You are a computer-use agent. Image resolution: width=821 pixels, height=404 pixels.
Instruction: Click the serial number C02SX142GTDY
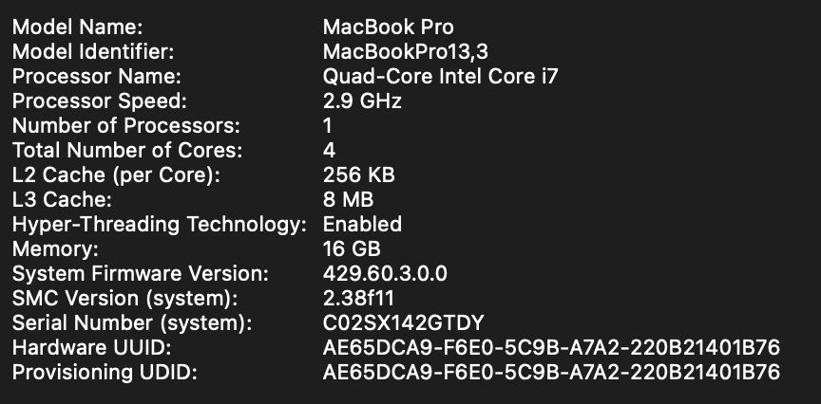click(403, 322)
